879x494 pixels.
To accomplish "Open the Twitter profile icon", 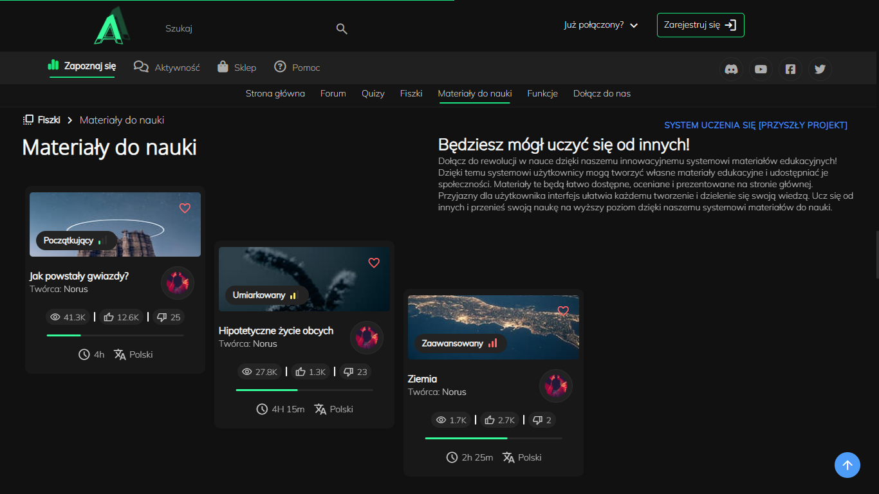I will click(x=820, y=69).
